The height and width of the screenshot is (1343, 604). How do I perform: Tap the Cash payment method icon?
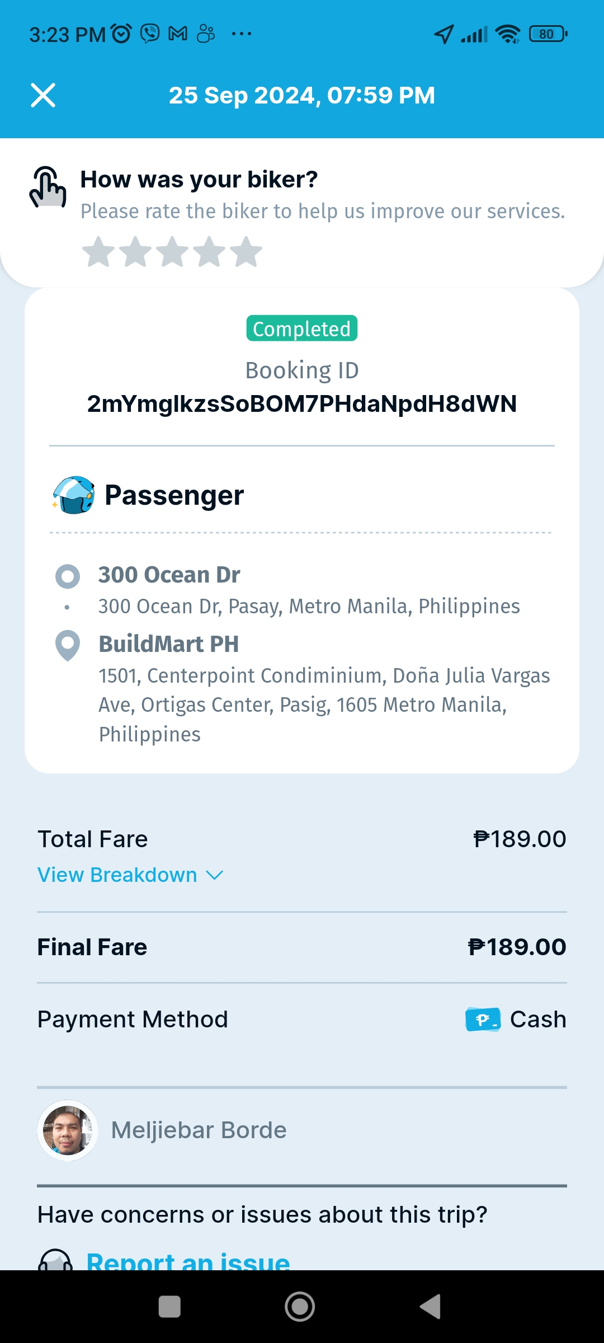[x=483, y=1020]
